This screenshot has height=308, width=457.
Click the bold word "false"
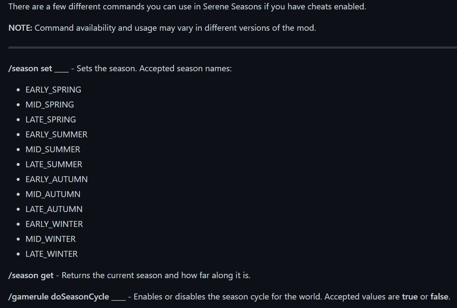(439, 296)
